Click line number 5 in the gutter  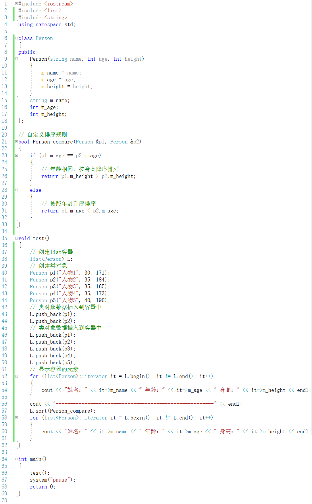pos(5,31)
